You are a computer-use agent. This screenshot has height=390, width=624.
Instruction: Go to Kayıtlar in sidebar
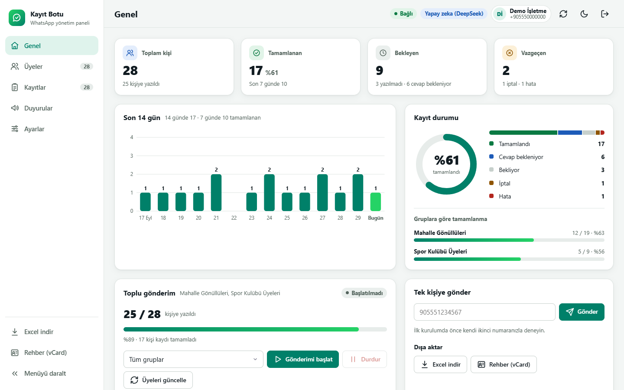[52, 87]
